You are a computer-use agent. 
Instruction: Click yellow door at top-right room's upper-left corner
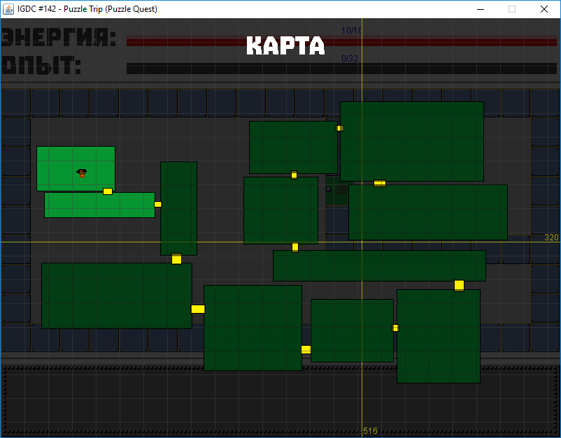(340, 129)
